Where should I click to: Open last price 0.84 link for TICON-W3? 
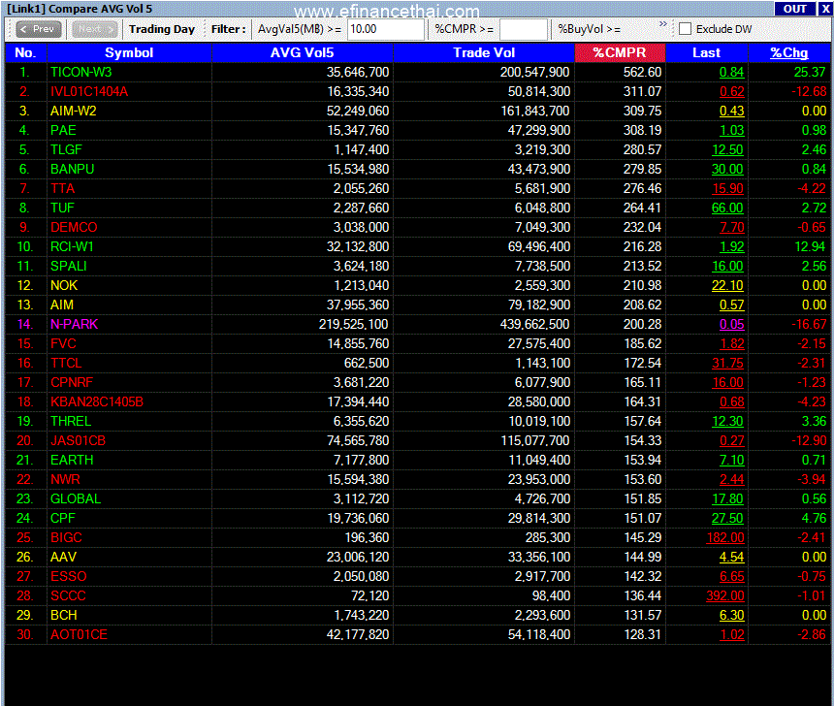point(732,72)
